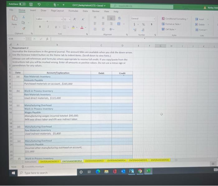Toggle the AutoSave switch
This screenshot has height=186, width=218.
22,4
